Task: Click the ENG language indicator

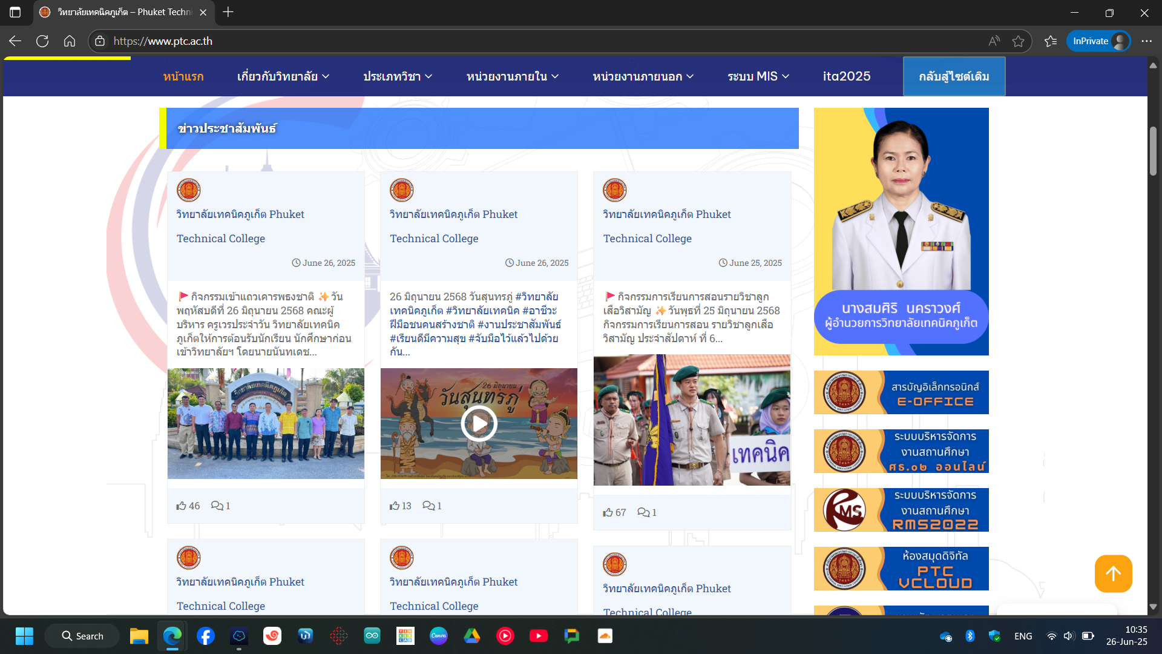Action: 1023,636
